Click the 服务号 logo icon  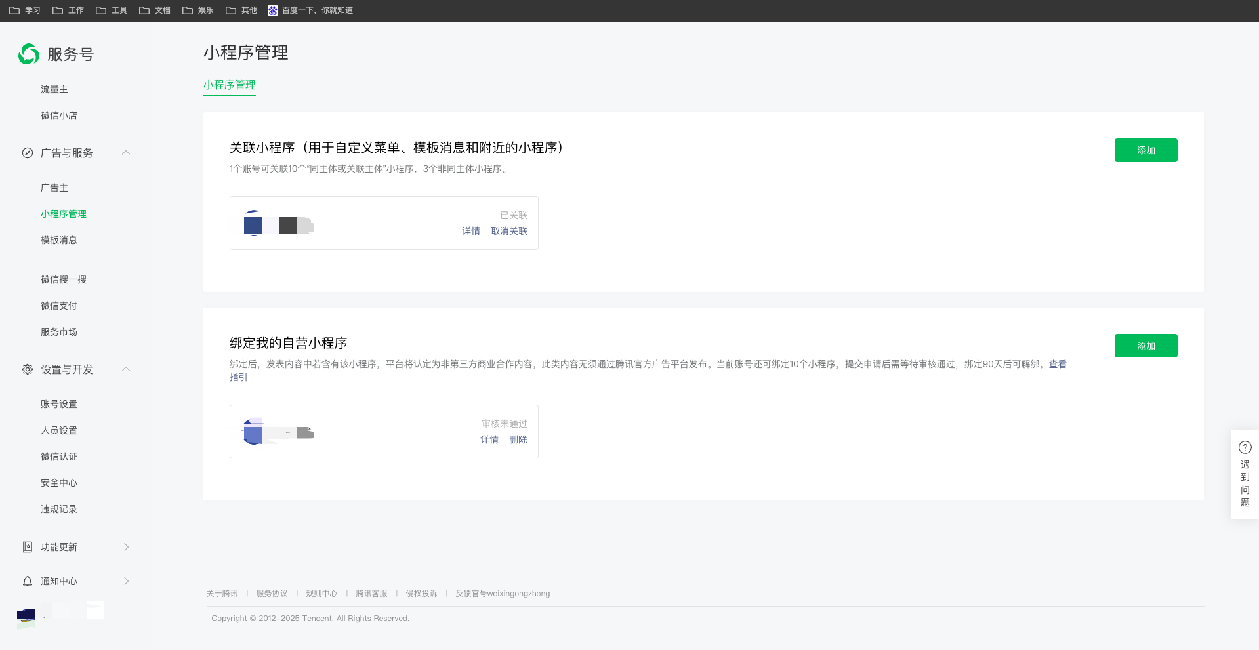click(x=29, y=54)
